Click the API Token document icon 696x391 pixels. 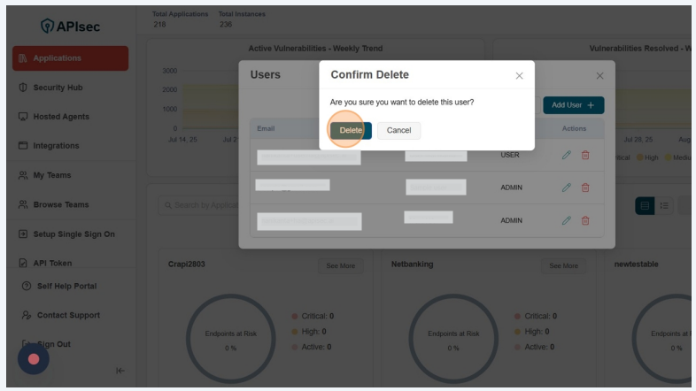(23, 263)
